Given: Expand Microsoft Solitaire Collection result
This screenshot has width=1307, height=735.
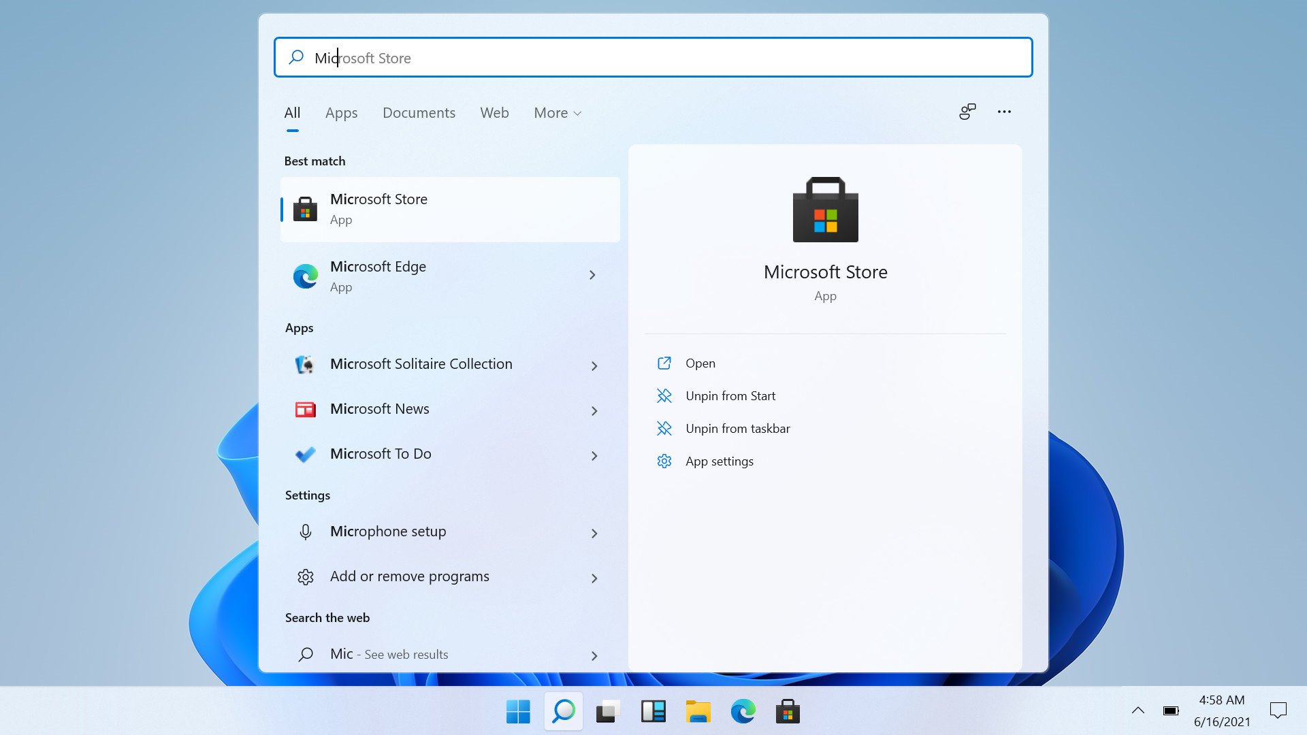Looking at the screenshot, I should click(x=592, y=364).
